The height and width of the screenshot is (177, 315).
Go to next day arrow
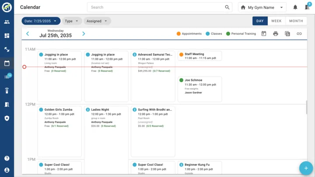coord(84,34)
